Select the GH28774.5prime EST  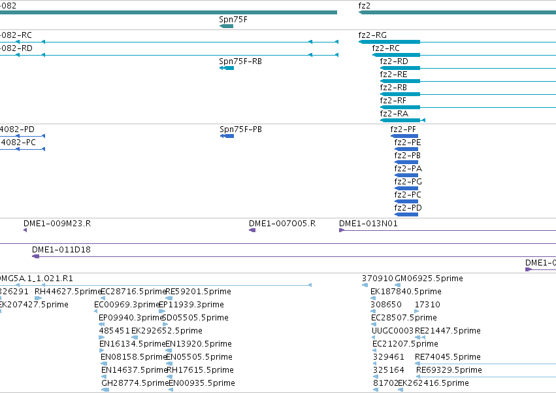tap(105, 390)
